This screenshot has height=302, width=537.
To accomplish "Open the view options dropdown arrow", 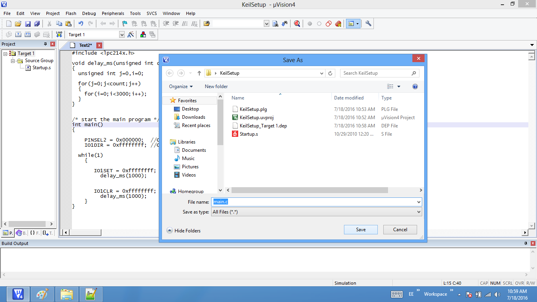I will [x=399, y=87].
